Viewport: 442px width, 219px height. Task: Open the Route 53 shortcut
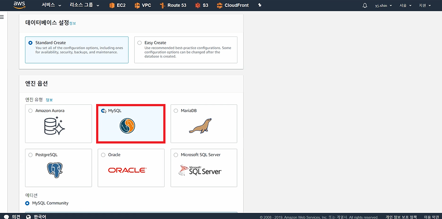tap(173, 5)
